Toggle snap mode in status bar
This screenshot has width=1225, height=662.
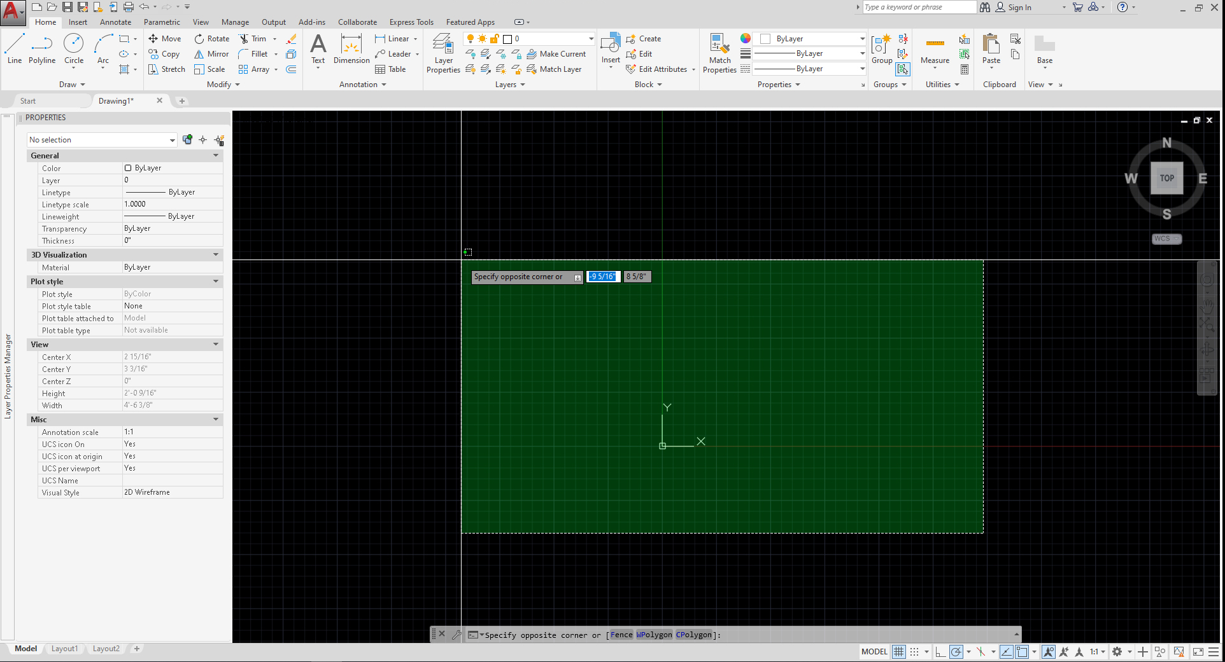(915, 651)
